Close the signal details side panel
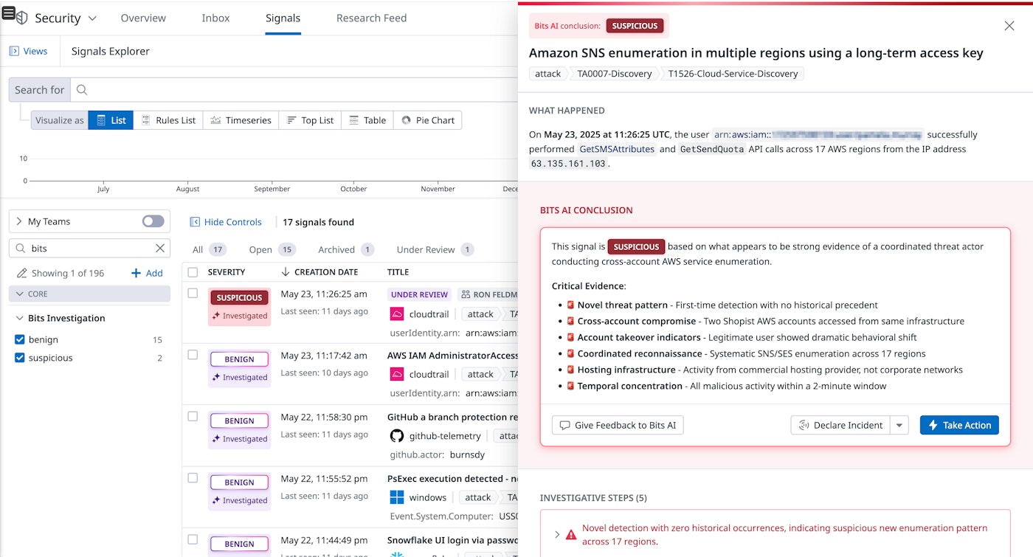The image size is (1033, 557). click(1009, 26)
